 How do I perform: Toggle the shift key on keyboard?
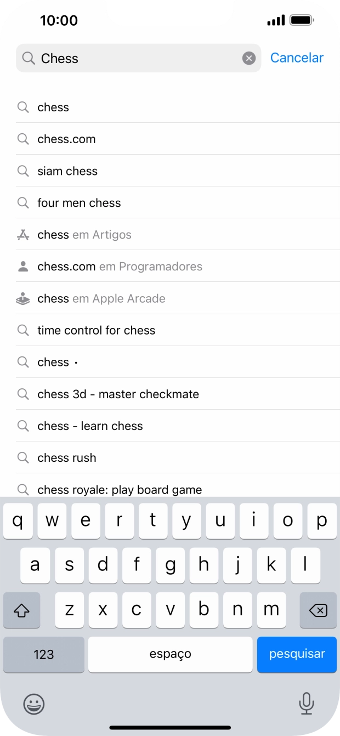22,610
